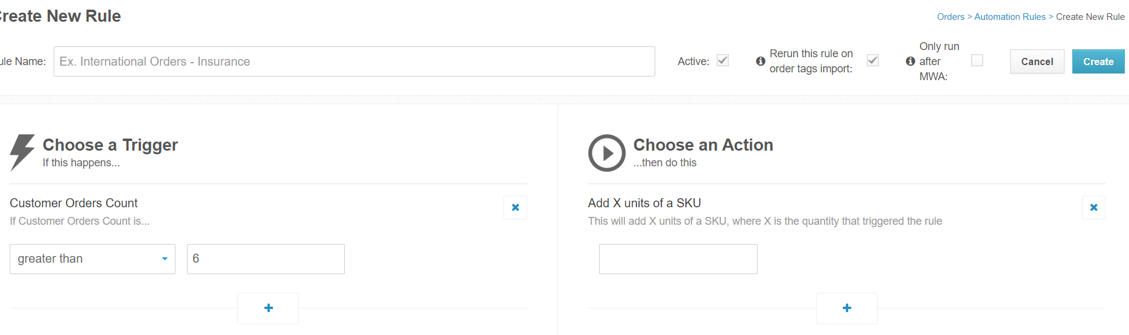This screenshot has height=335, width=1129.
Task: Show info for Only run after MWA
Action: click(910, 61)
